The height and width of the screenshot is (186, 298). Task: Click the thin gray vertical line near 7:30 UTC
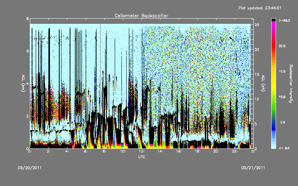(100, 86)
